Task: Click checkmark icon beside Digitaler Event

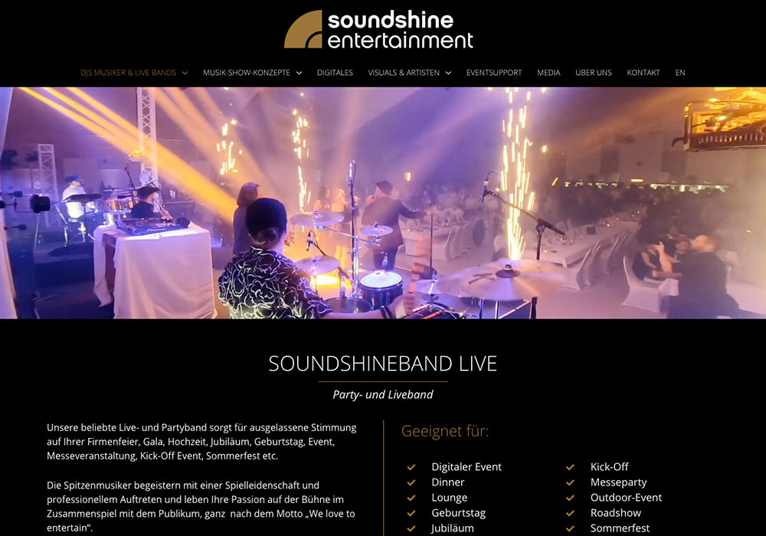Action: (x=411, y=467)
